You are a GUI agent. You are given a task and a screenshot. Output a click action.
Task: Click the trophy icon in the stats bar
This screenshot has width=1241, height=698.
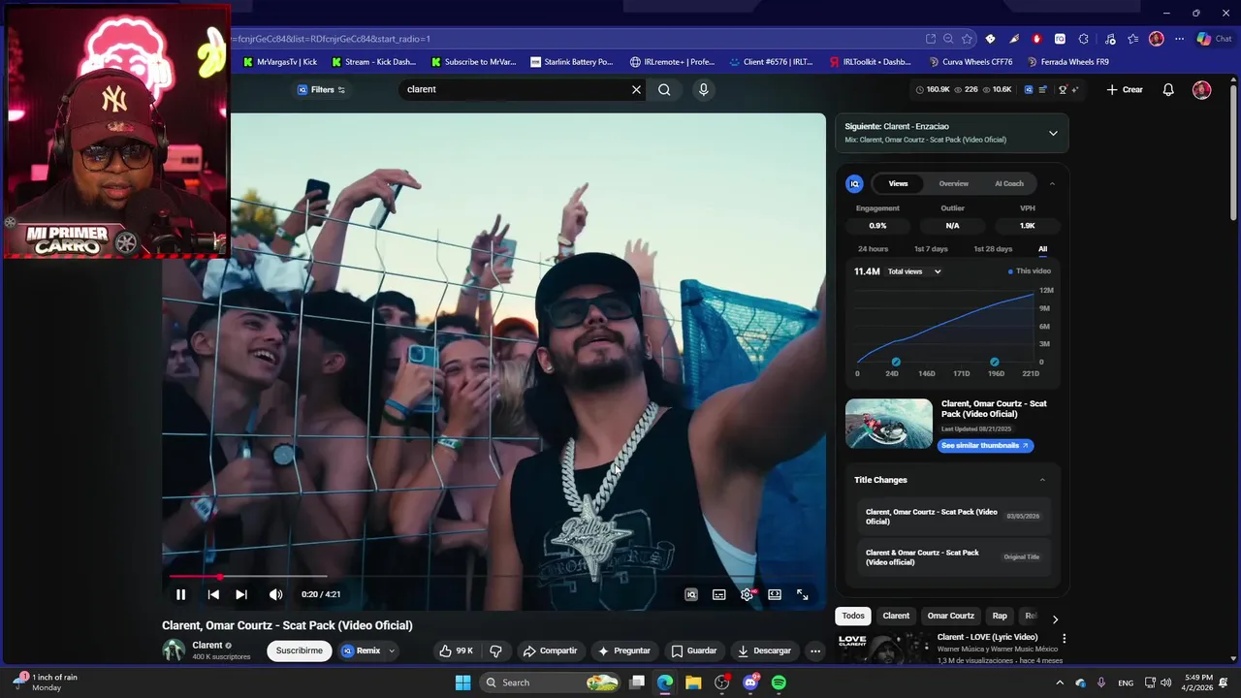click(1063, 89)
